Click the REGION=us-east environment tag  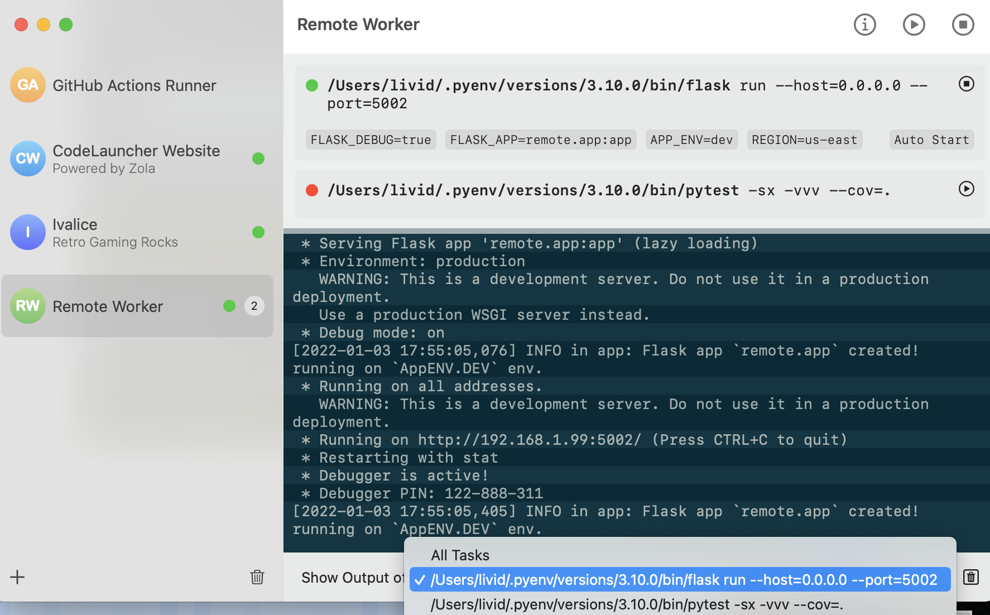pos(804,140)
